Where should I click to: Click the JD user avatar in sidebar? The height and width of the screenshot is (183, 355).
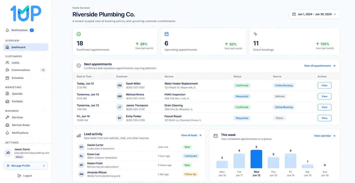8,153
